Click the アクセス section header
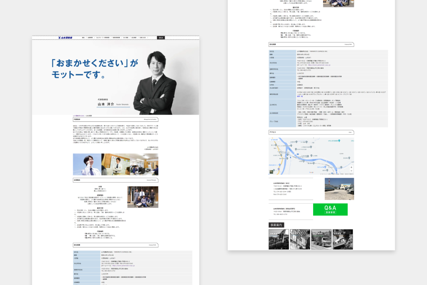 tap(311, 132)
